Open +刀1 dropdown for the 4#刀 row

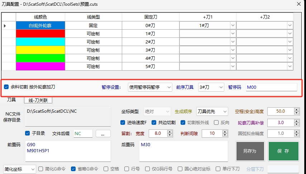click(x=233, y=58)
